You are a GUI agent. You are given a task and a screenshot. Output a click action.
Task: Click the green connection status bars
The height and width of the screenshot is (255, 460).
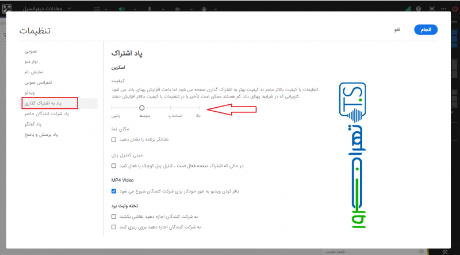(408, 9)
